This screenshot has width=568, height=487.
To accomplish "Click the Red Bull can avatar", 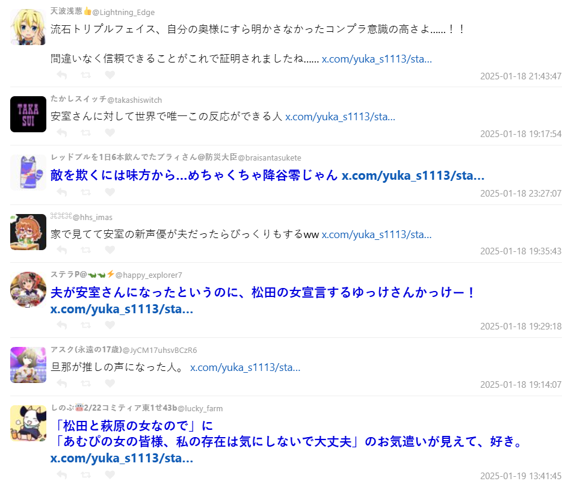I will click(28, 173).
